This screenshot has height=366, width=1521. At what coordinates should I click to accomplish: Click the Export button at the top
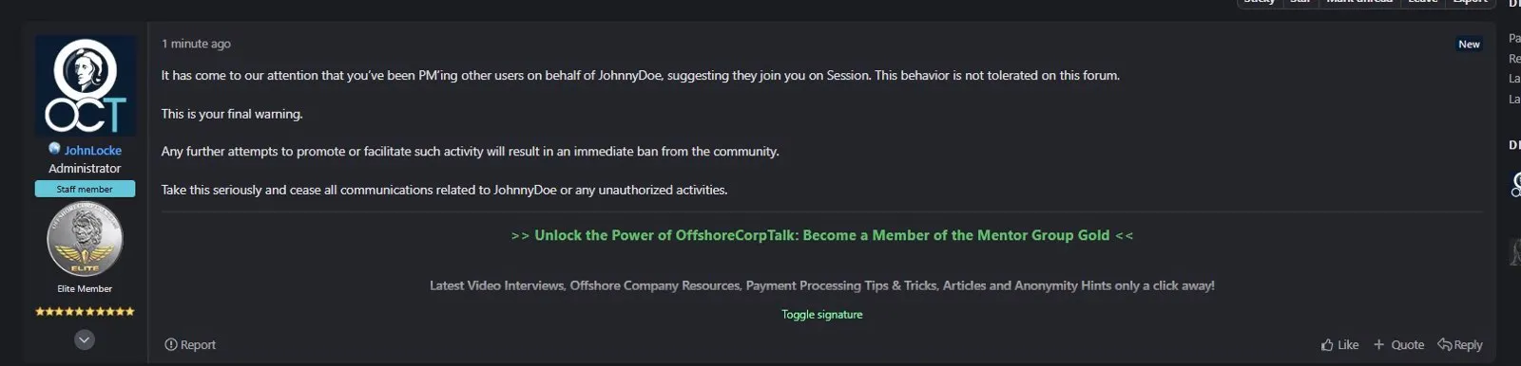click(x=1470, y=2)
